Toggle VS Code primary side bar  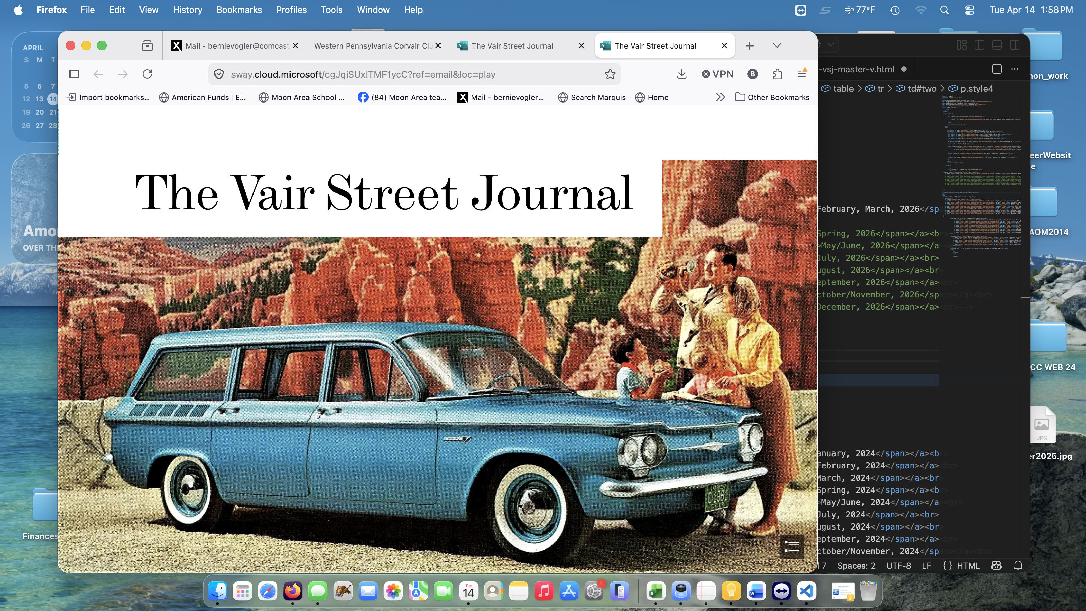coord(979,45)
